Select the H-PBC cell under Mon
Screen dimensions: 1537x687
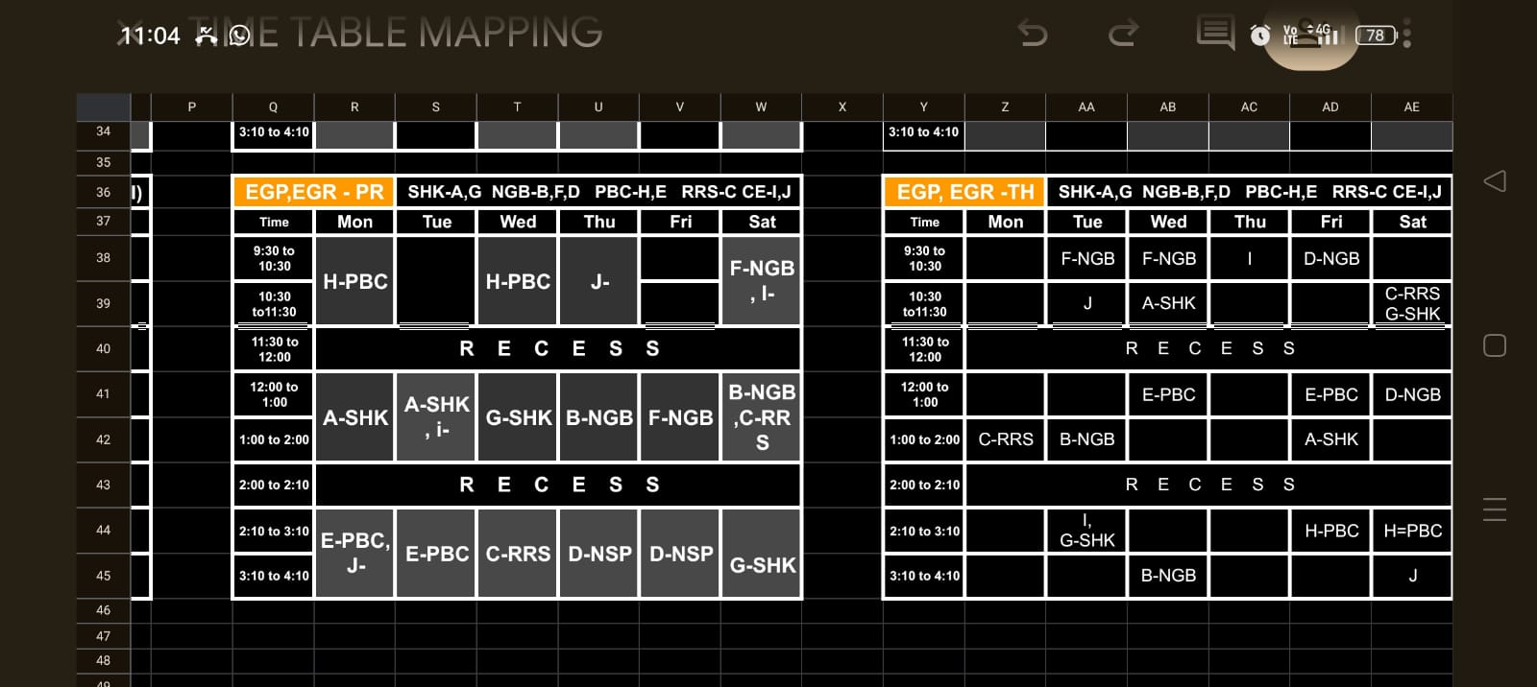pos(354,281)
